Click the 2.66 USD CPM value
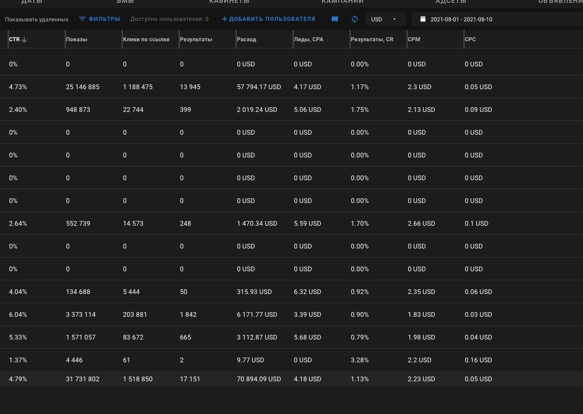The height and width of the screenshot is (414, 583). click(x=421, y=223)
